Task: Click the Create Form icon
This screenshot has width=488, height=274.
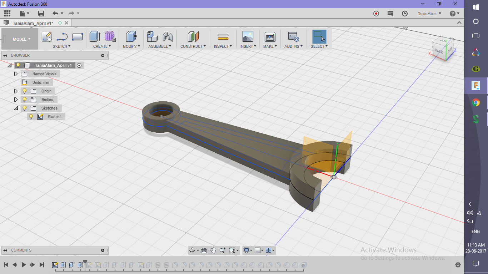Action: coord(110,37)
